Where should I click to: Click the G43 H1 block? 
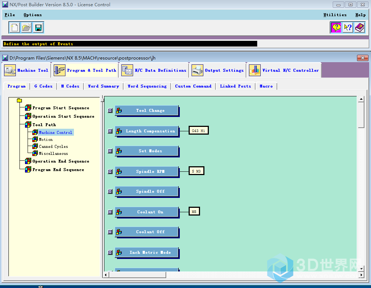(x=199, y=131)
